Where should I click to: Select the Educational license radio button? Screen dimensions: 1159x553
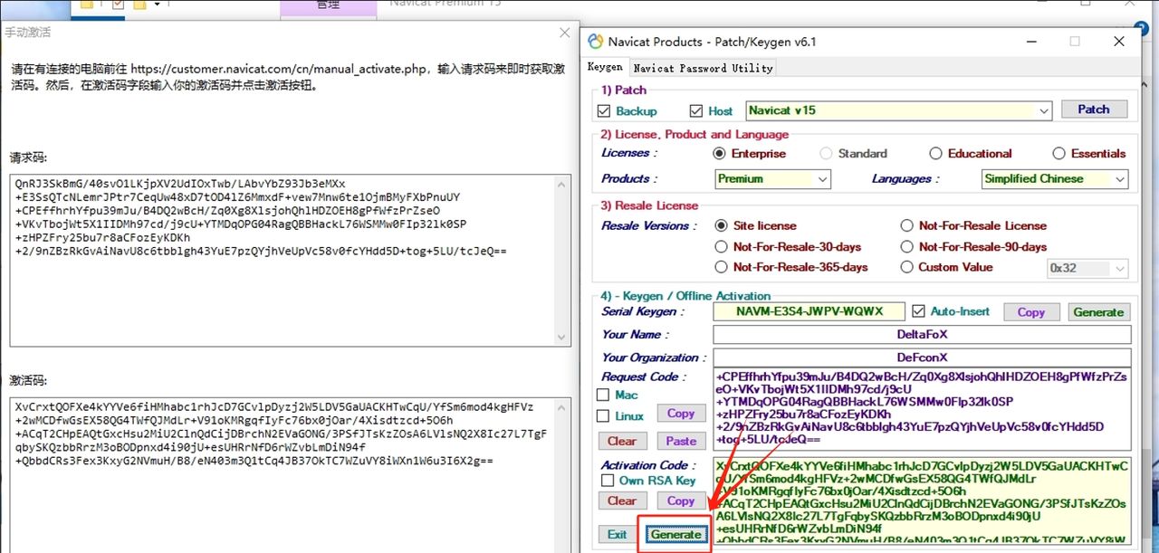coord(935,154)
